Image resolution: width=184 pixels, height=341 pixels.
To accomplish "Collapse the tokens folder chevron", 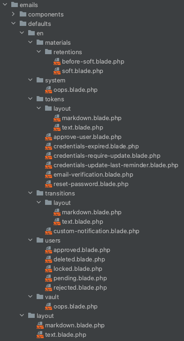I will pyautogui.click(x=30, y=99).
